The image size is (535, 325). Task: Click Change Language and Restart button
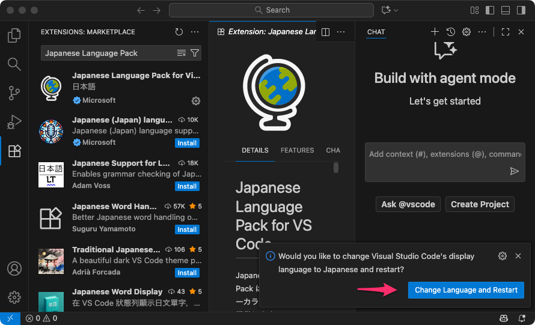pos(466,290)
